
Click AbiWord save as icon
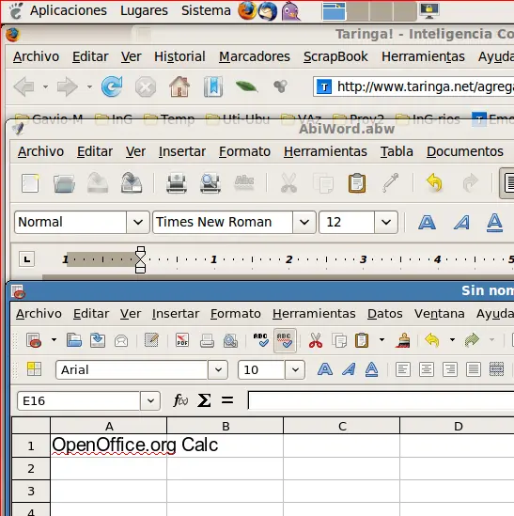pyautogui.click(x=132, y=183)
